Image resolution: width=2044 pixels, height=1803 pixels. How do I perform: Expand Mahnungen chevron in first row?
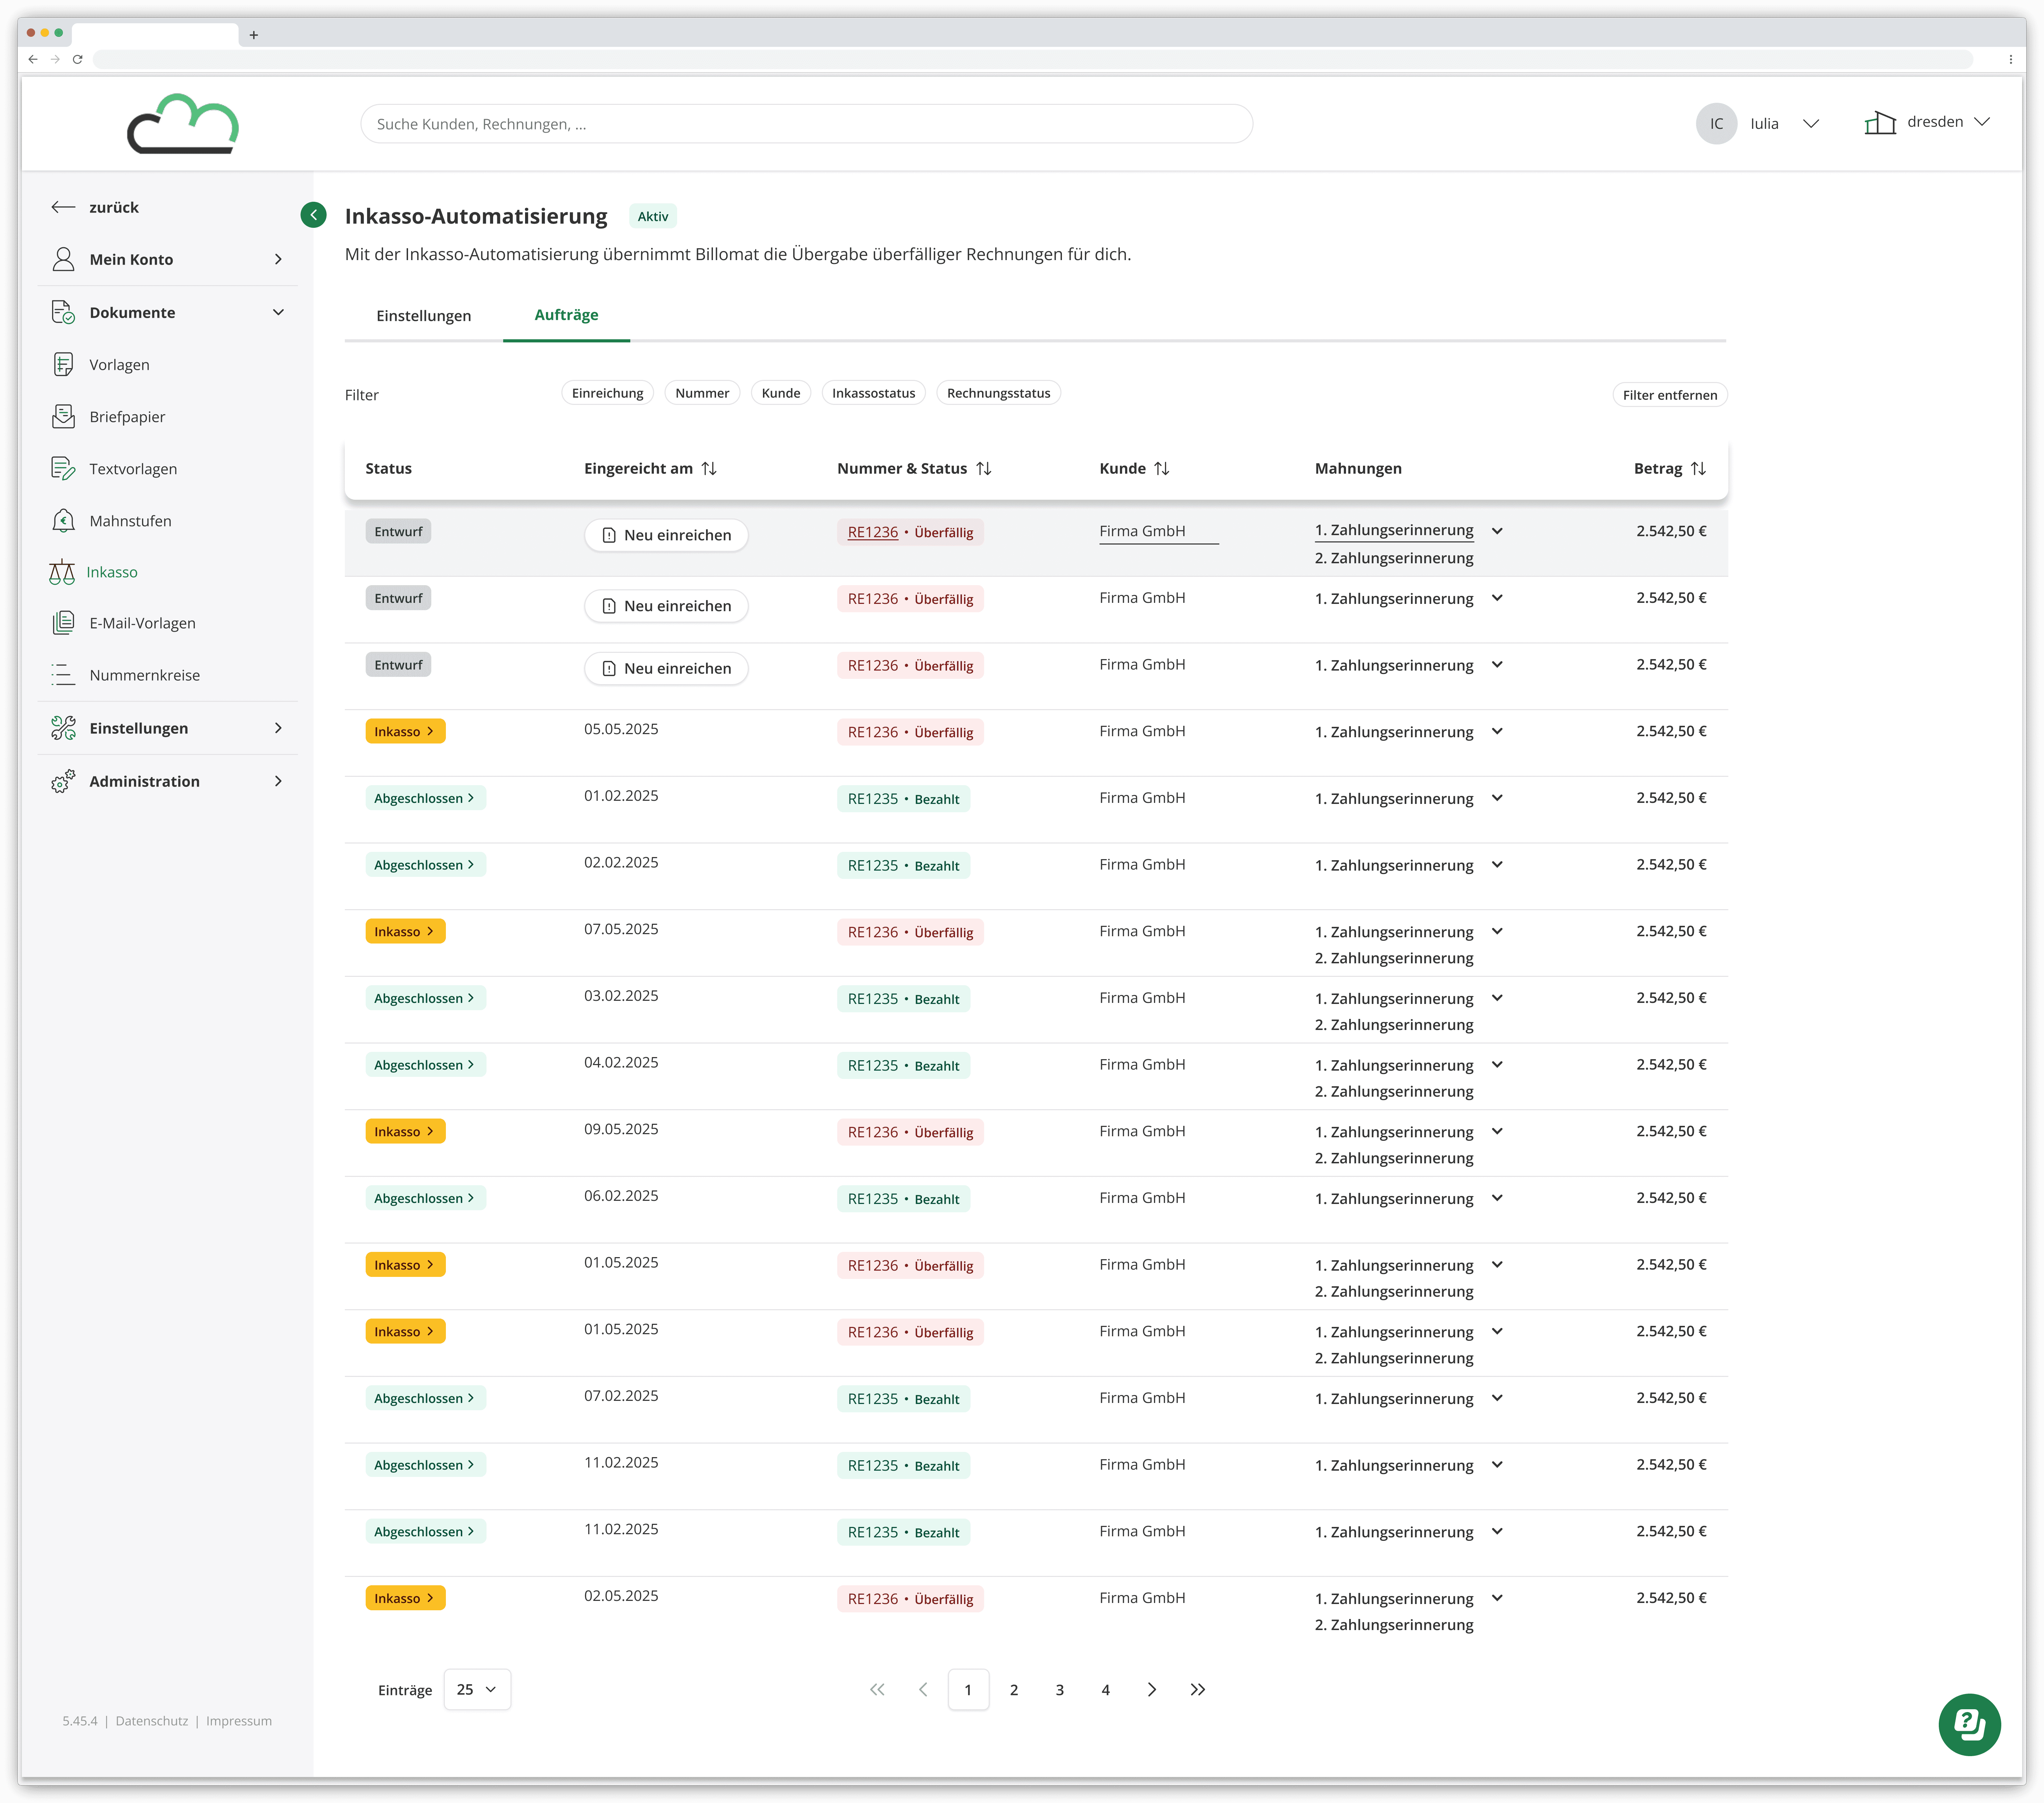tap(1497, 531)
